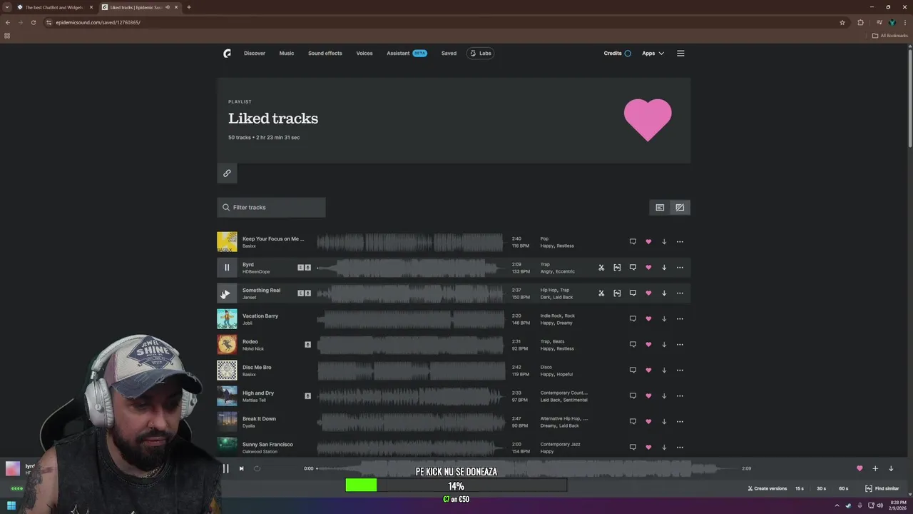Image resolution: width=913 pixels, height=514 pixels.
Task: Download the Vacation Barry track
Action: (x=664, y=319)
